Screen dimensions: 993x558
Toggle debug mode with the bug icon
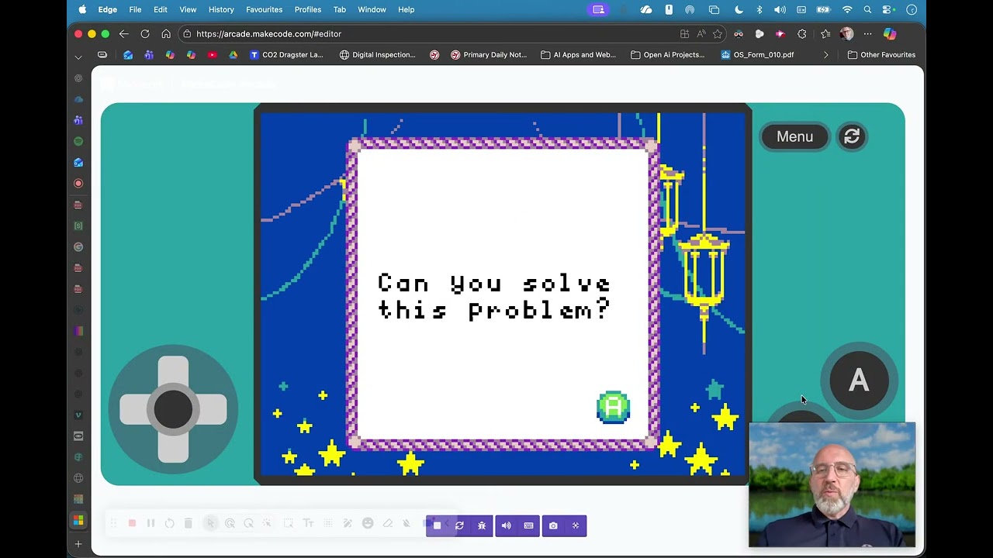482,525
